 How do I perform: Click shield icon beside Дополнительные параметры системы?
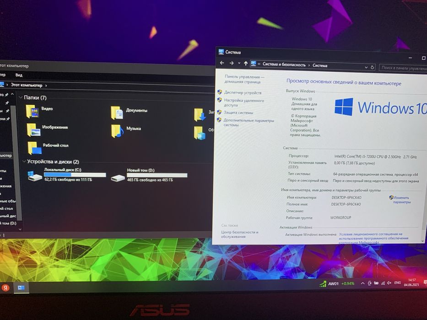point(219,120)
